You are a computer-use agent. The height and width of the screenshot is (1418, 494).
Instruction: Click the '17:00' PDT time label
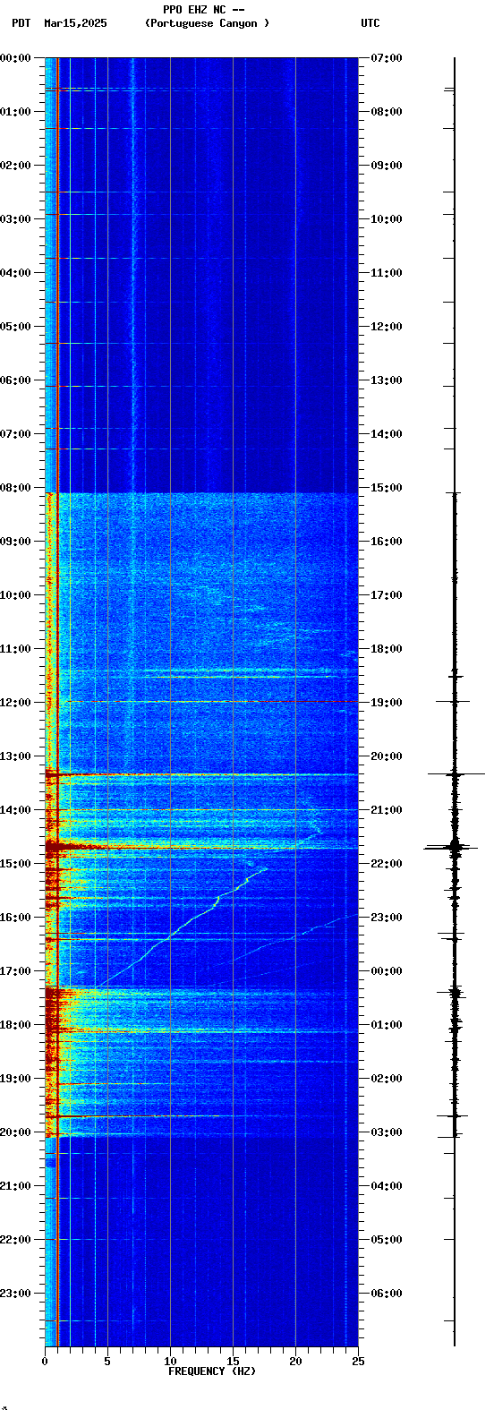[15, 971]
